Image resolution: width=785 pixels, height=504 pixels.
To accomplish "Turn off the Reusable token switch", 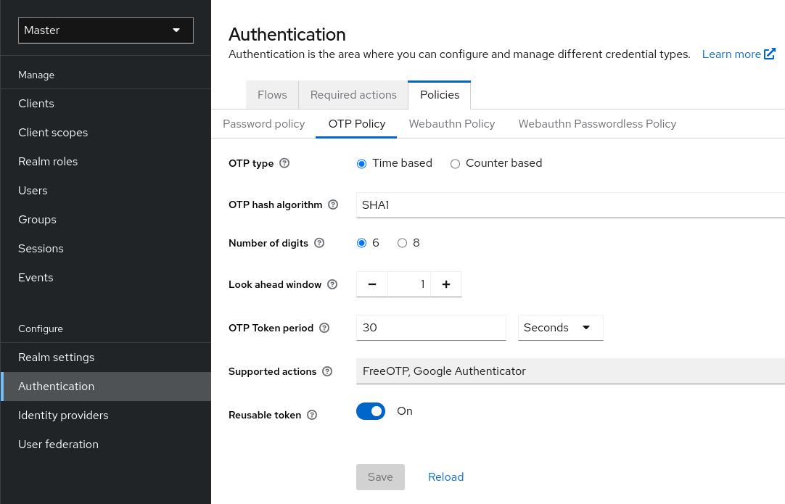I will pos(371,411).
